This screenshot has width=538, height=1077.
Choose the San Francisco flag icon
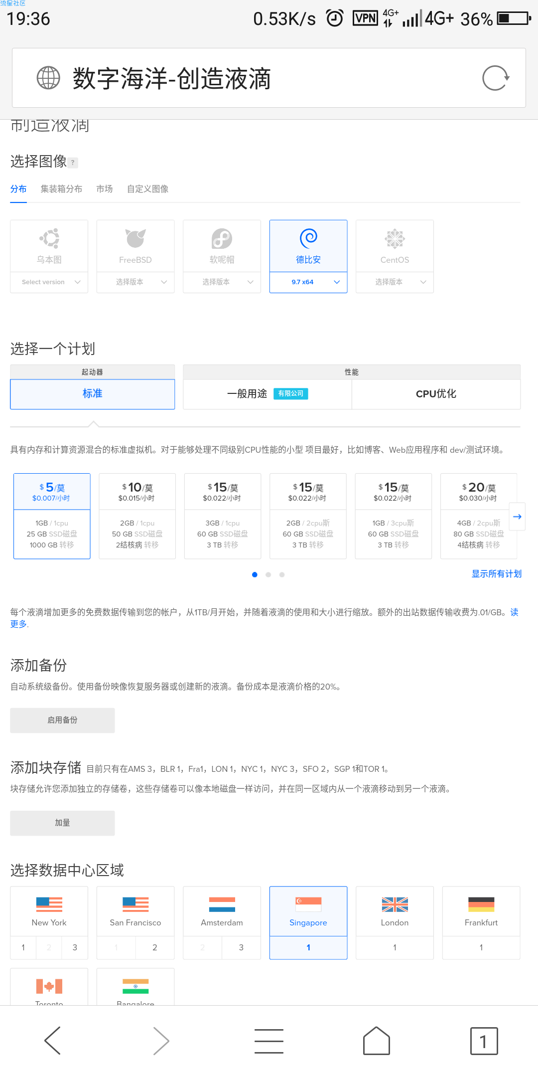click(x=135, y=904)
